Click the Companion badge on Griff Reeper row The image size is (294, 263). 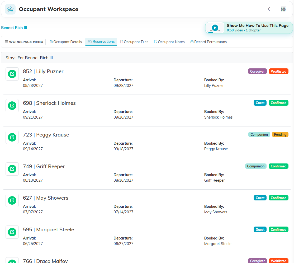[x=255, y=166]
